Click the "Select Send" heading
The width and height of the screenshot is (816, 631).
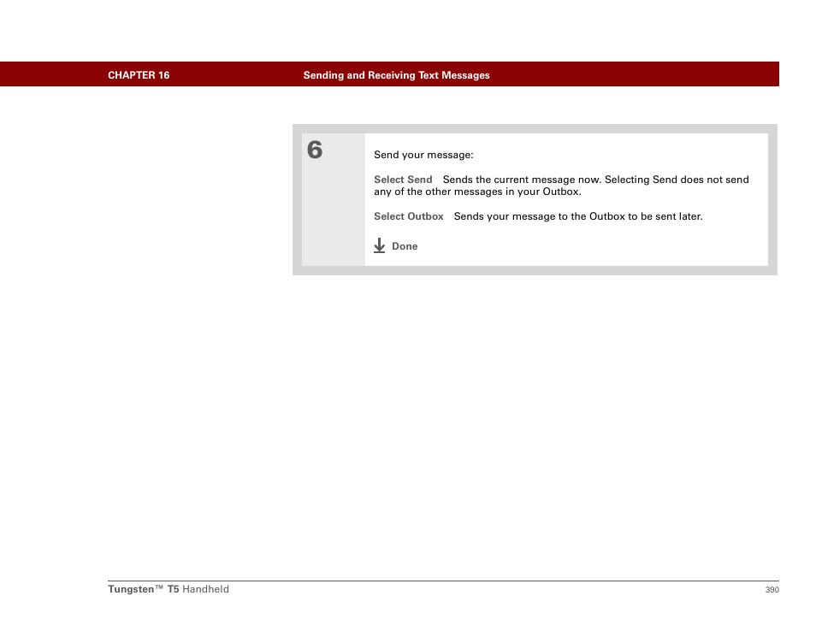click(403, 180)
